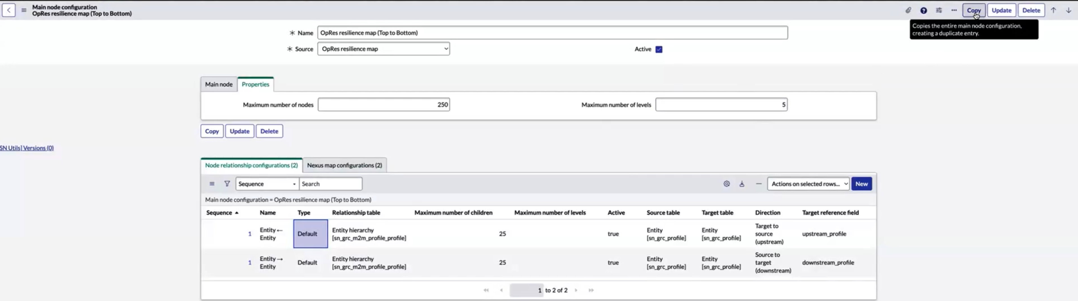
Task: Open the Sequence search field dropdown
Action: pyautogui.click(x=267, y=184)
